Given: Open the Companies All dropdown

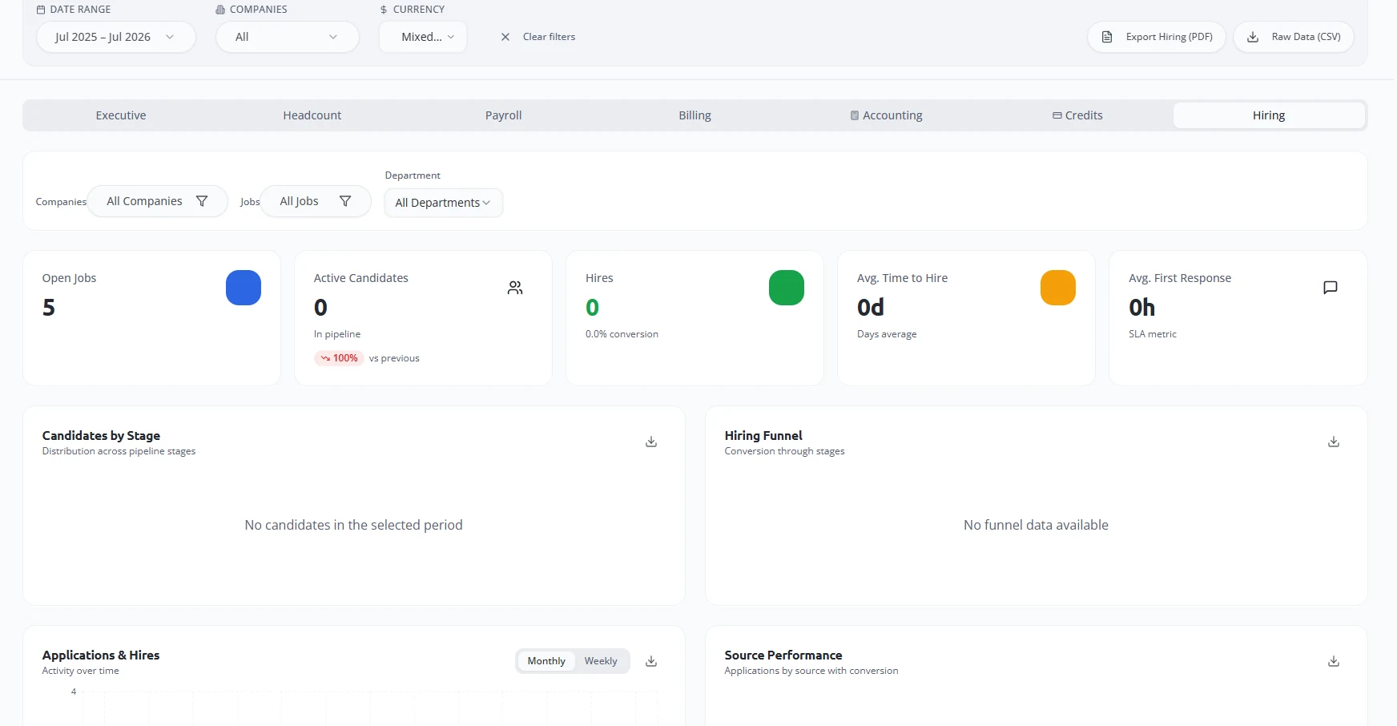Looking at the screenshot, I should click(x=287, y=37).
